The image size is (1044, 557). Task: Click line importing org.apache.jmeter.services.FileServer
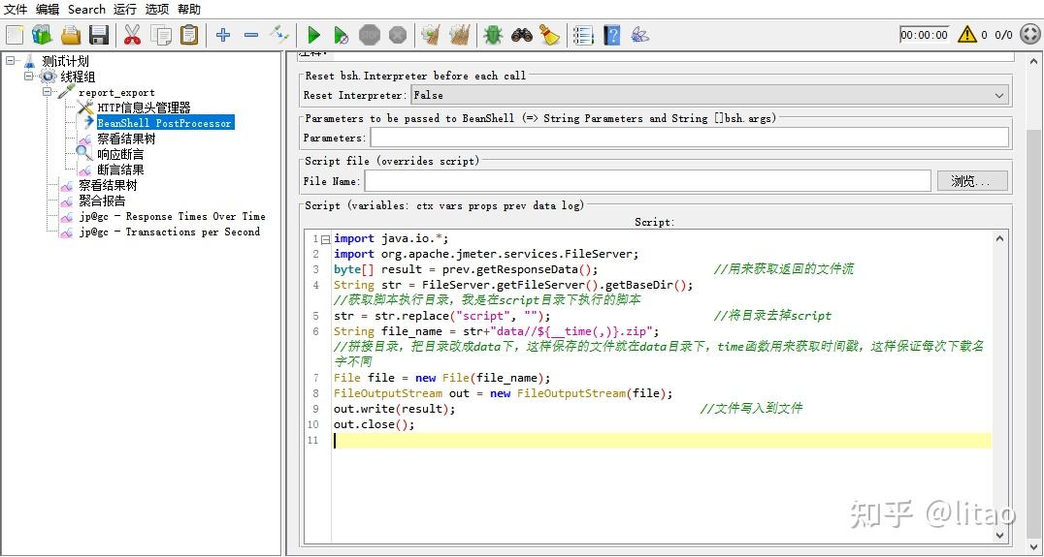click(x=486, y=254)
